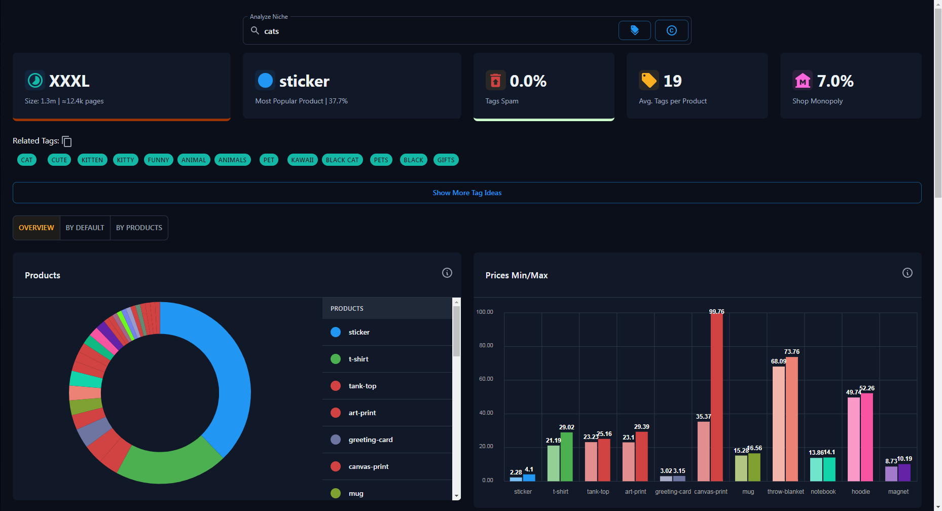
Task: Click the blue sticker product icon
Action: pyautogui.click(x=265, y=81)
